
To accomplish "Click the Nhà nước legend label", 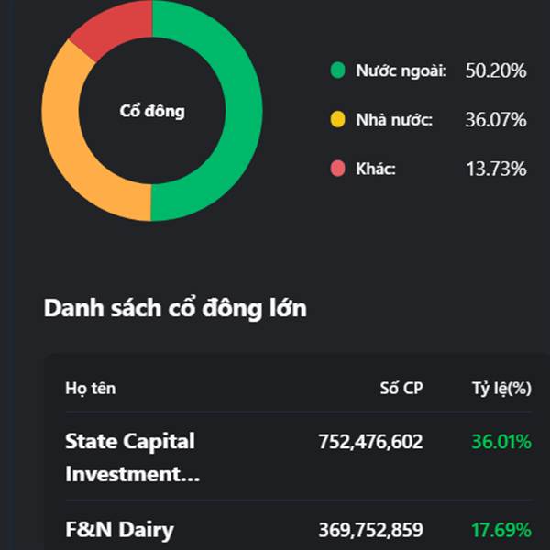I will pos(394,120).
